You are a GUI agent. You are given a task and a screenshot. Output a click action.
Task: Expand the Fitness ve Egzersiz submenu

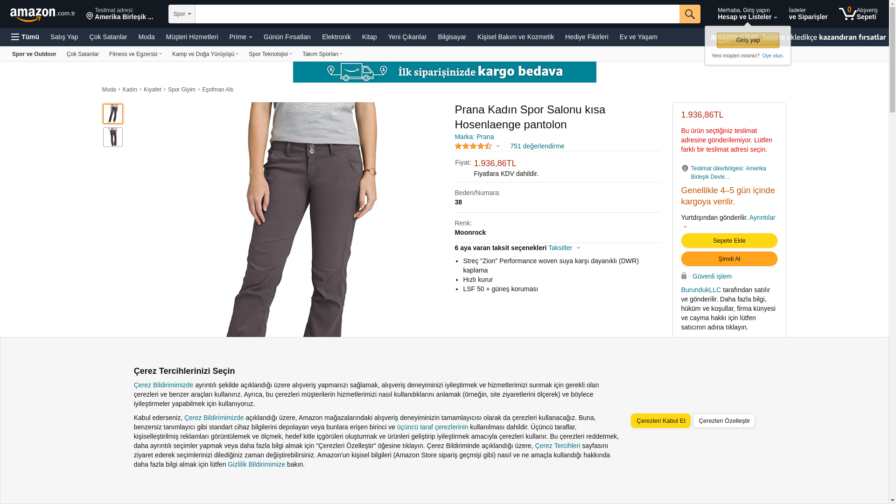pyautogui.click(x=135, y=54)
